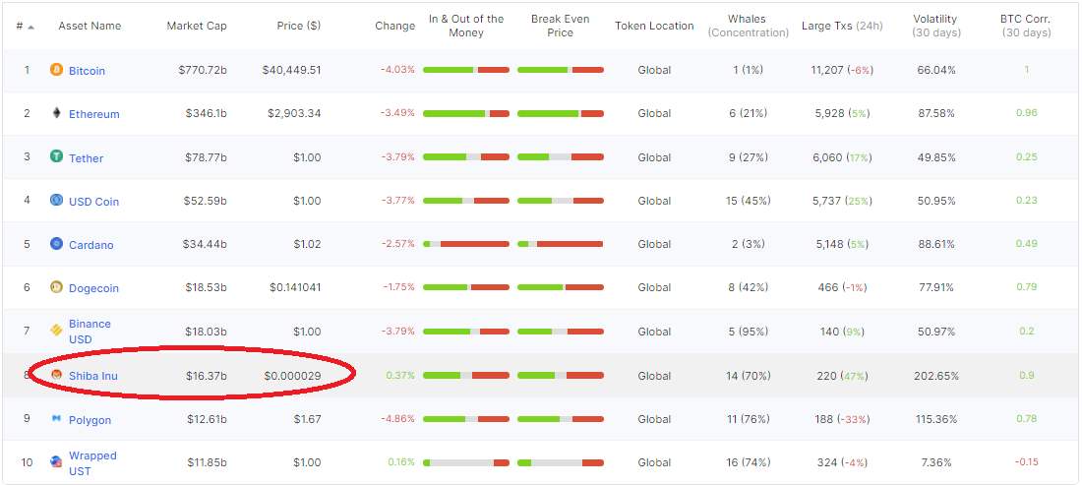
Task: Open the Bitcoin asset link
Action: (x=87, y=71)
